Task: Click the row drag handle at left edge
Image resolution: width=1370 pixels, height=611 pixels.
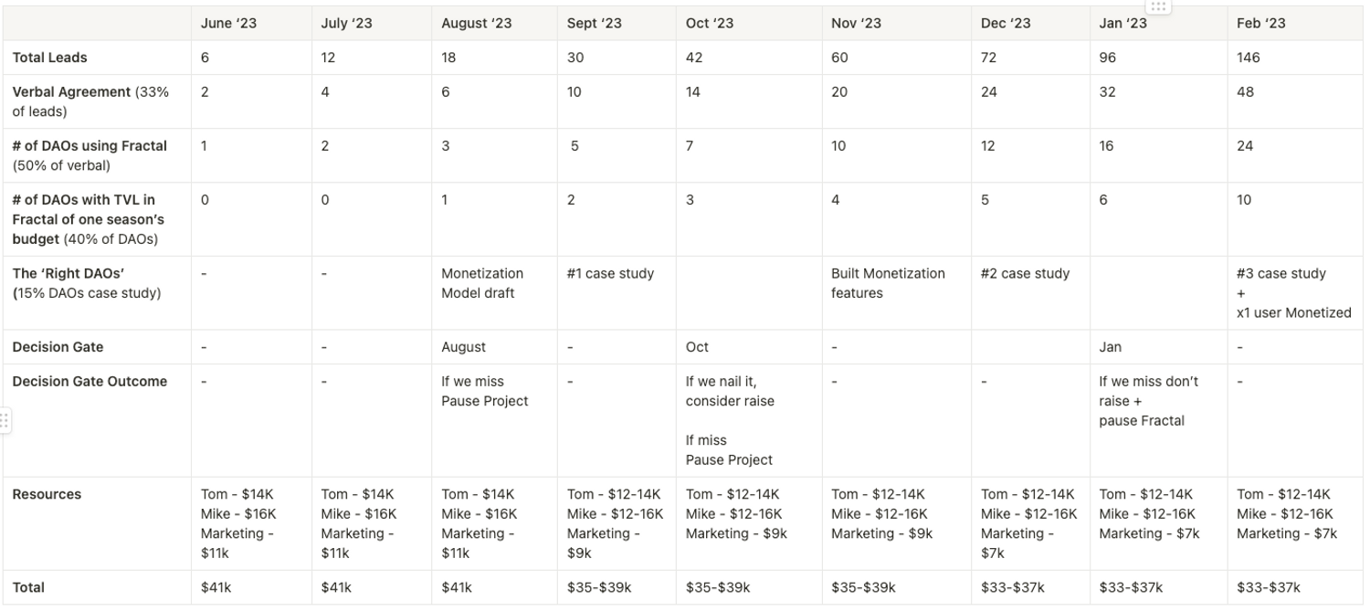Action: (x=5, y=420)
